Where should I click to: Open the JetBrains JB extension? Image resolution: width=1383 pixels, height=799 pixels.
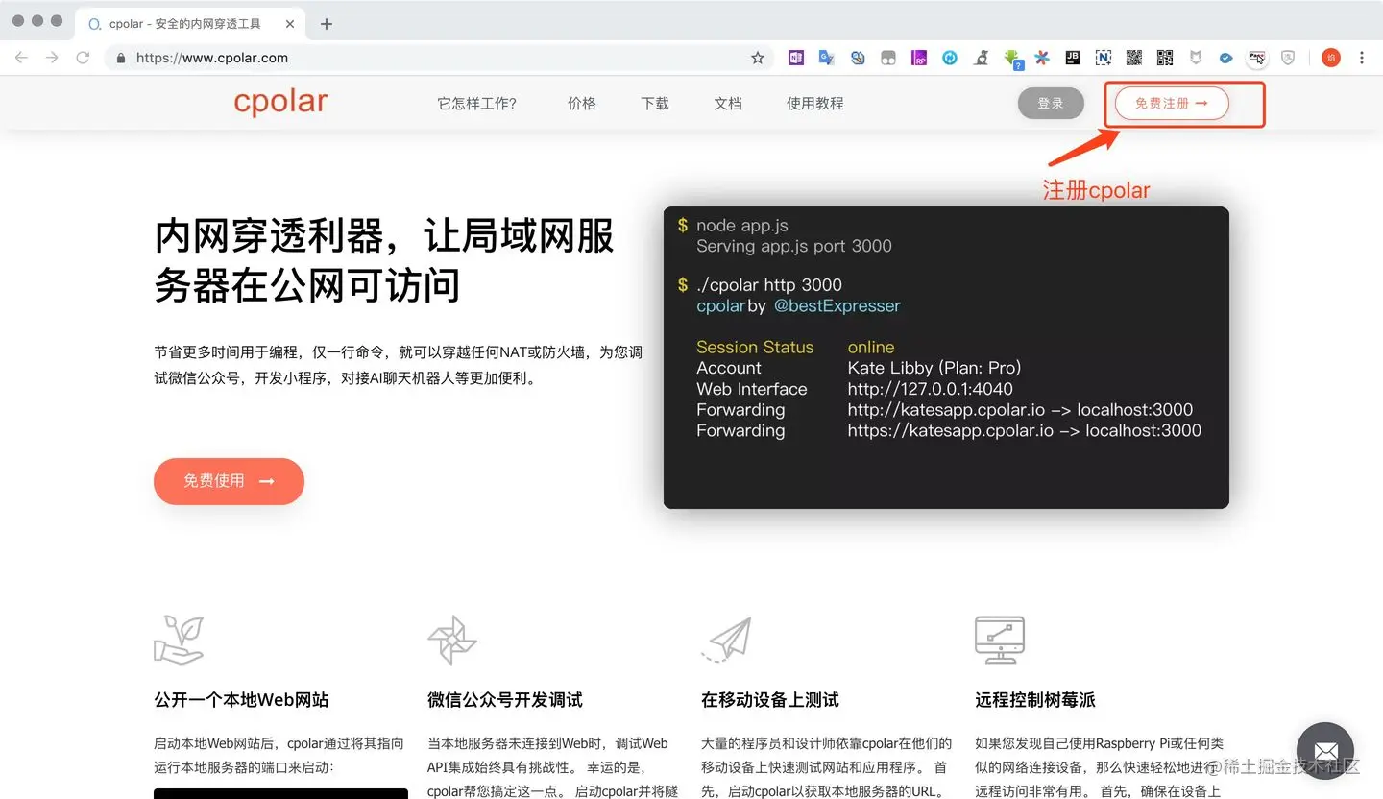(1073, 58)
